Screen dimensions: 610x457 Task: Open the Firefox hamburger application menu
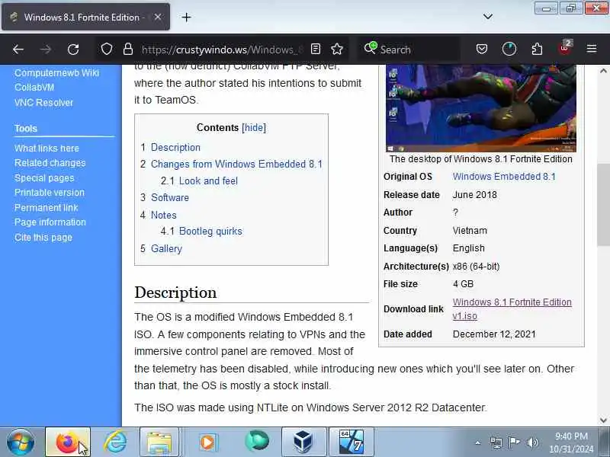point(592,49)
